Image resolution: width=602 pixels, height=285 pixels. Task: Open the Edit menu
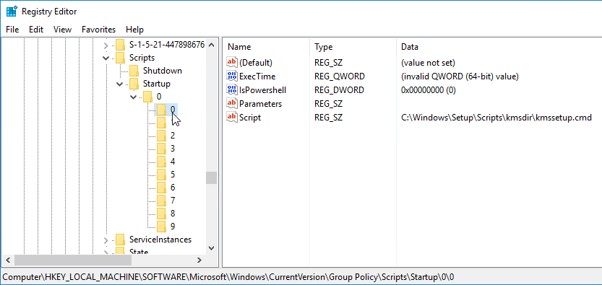36,30
